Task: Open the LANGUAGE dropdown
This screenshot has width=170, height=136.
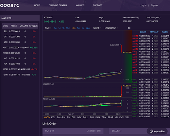Action: click(111, 28)
